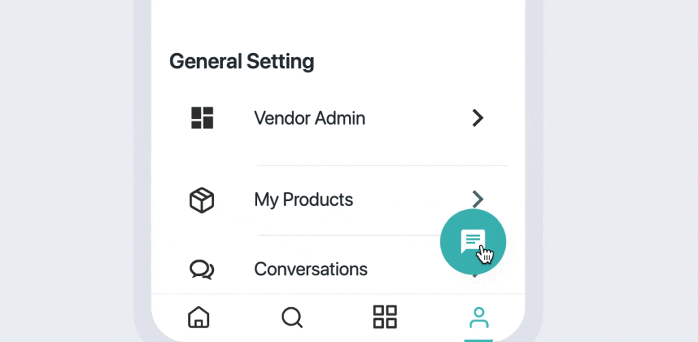Expand Vendor Admin using its chevron arrow
The image size is (698, 342).
(478, 118)
